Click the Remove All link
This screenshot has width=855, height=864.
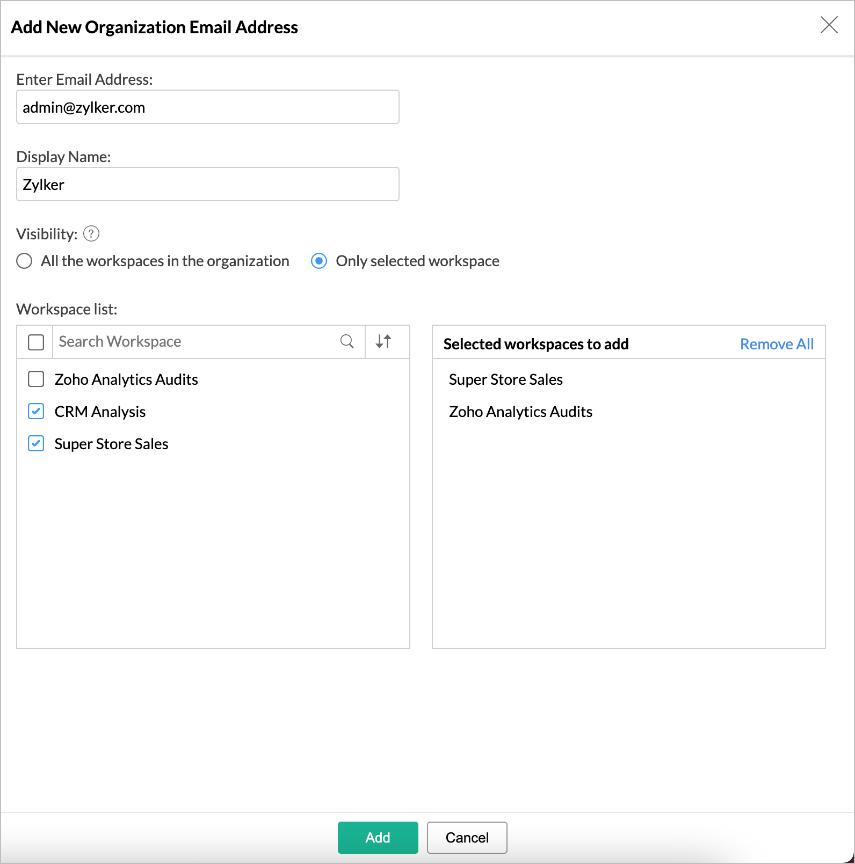(777, 344)
